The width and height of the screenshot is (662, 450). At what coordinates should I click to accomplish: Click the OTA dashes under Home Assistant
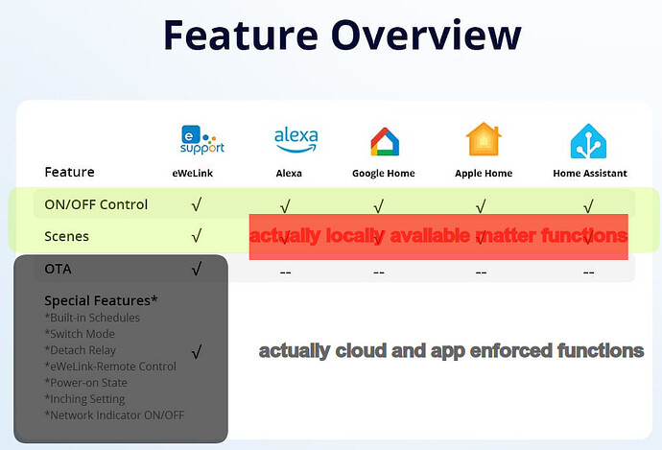588,272
